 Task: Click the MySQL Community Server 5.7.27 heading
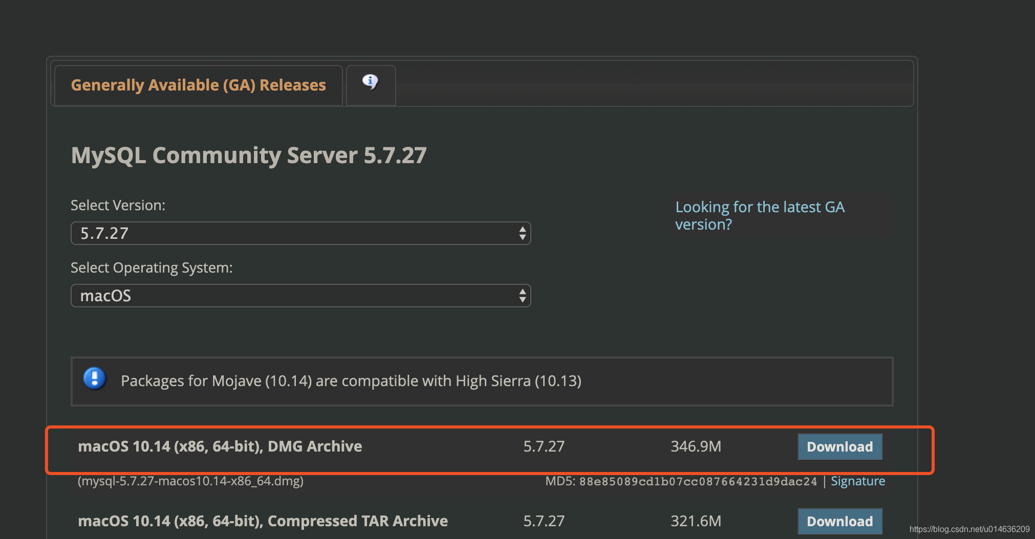click(249, 155)
